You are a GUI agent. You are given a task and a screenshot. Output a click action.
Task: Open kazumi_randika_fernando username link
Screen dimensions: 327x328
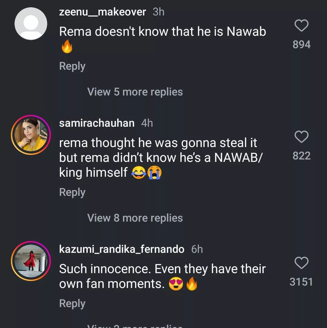pyautogui.click(x=121, y=249)
